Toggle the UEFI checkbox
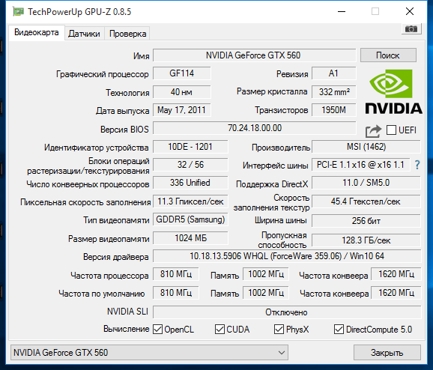433x370 pixels. 391,130
